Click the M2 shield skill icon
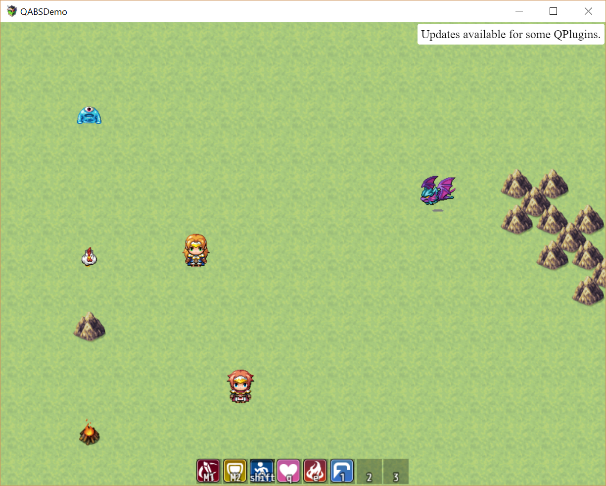606x486 pixels. tap(235, 471)
